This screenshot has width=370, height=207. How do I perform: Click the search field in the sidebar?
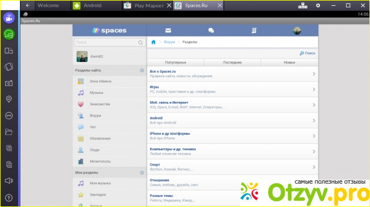pos(110,43)
